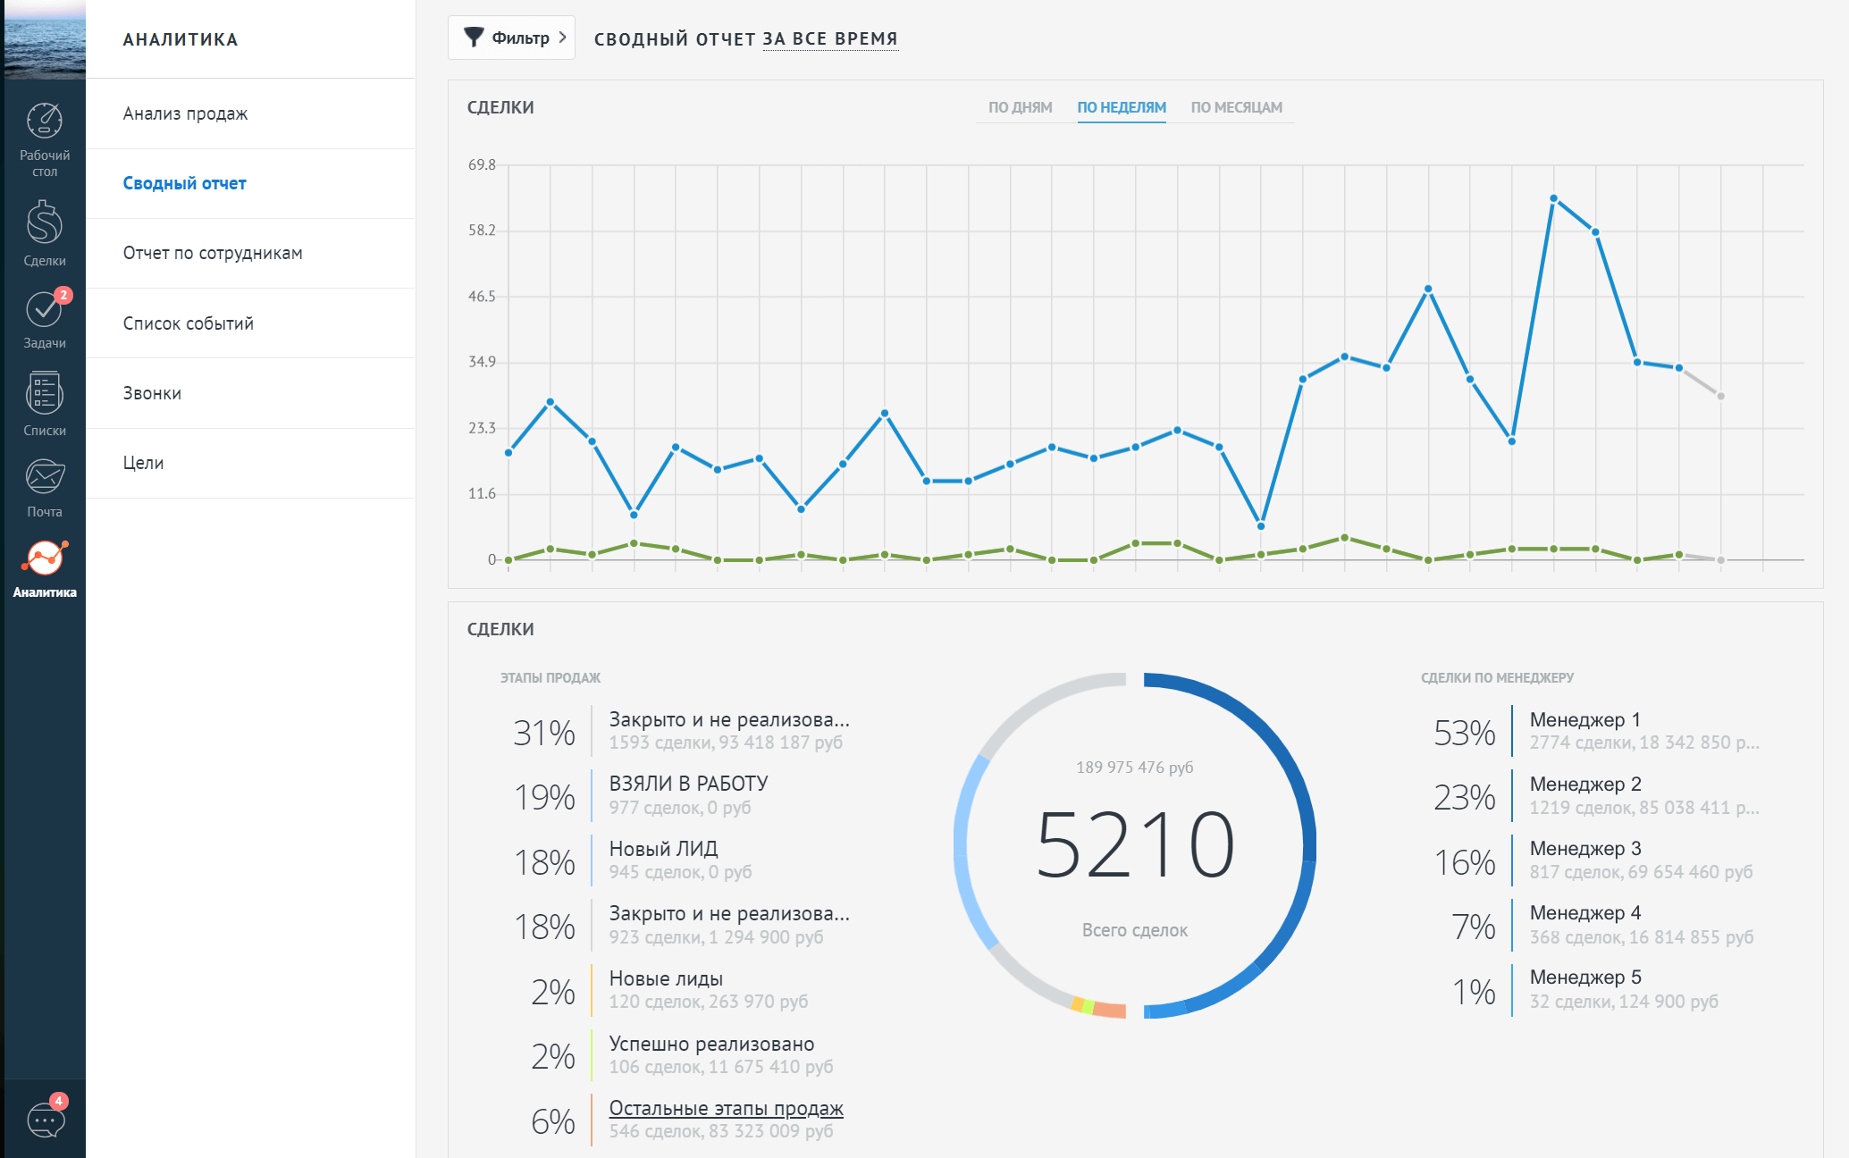This screenshot has height=1158, width=1849.
Task: Select the По неделям tab
Action: click(1121, 107)
